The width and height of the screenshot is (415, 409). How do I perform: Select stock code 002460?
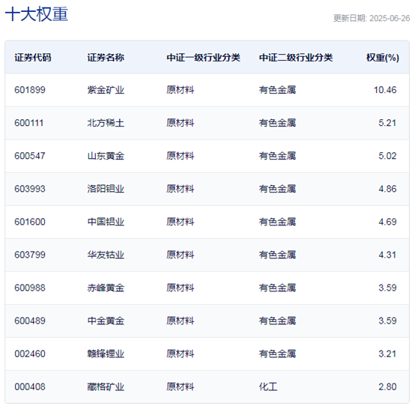coord(30,354)
